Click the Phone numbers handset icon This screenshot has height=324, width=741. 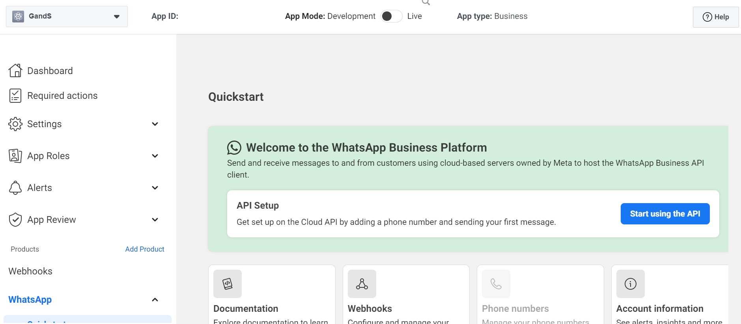click(x=496, y=284)
